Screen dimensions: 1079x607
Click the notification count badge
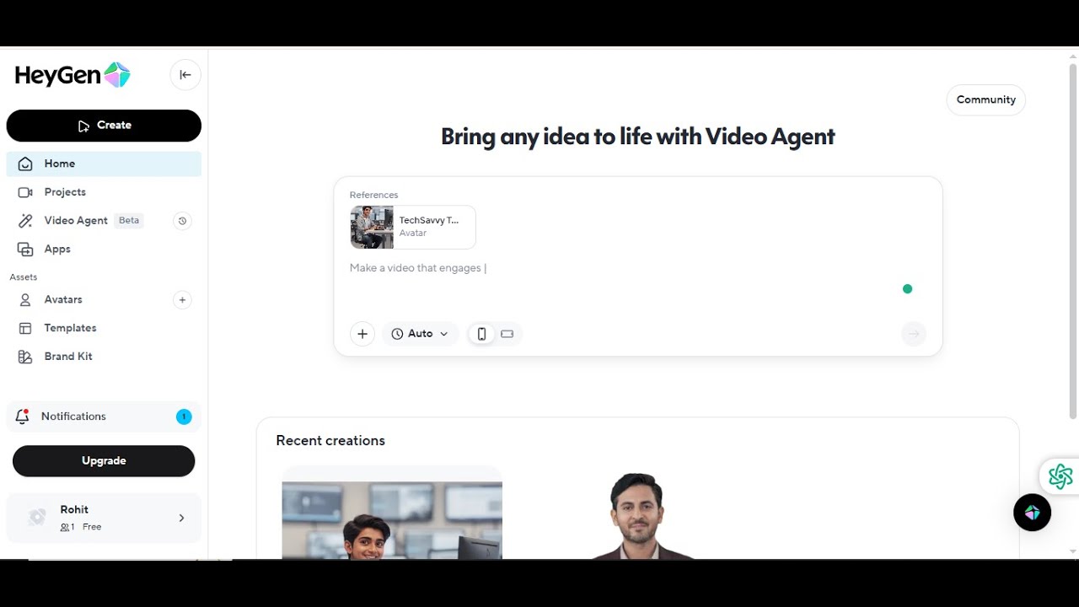(184, 416)
